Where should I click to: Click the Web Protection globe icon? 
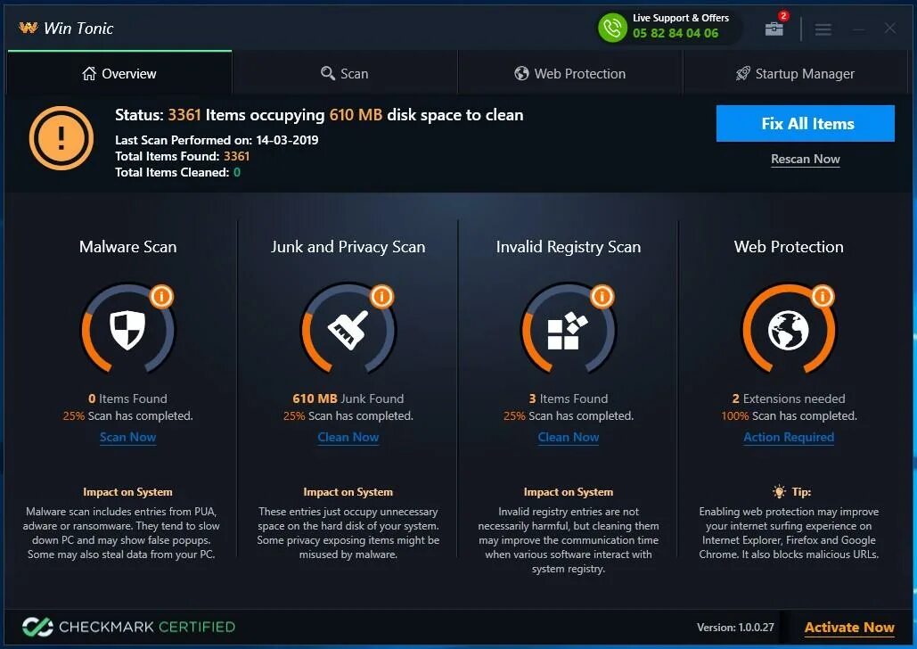(x=789, y=330)
